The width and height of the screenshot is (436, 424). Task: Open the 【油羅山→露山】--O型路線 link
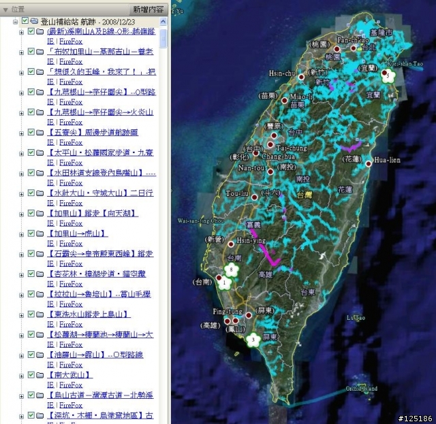click(95, 355)
